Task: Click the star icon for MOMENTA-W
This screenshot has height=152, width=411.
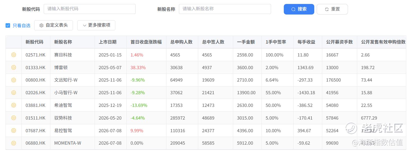Action: click(x=14, y=143)
